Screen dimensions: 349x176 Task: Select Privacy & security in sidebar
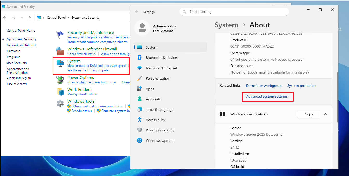coord(160,130)
